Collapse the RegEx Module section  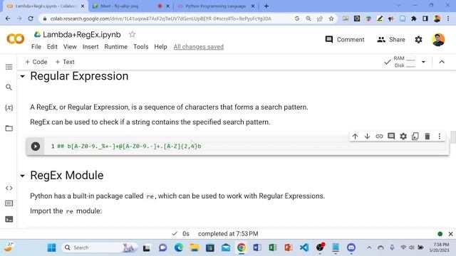click(x=22, y=176)
